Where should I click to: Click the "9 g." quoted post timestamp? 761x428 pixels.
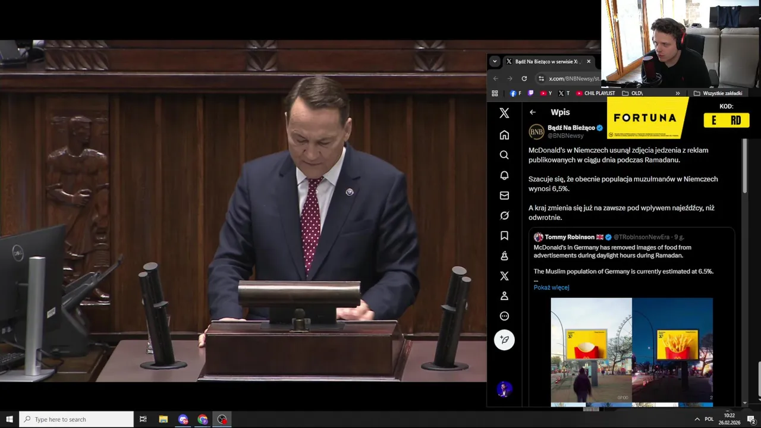pyautogui.click(x=679, y=237)
